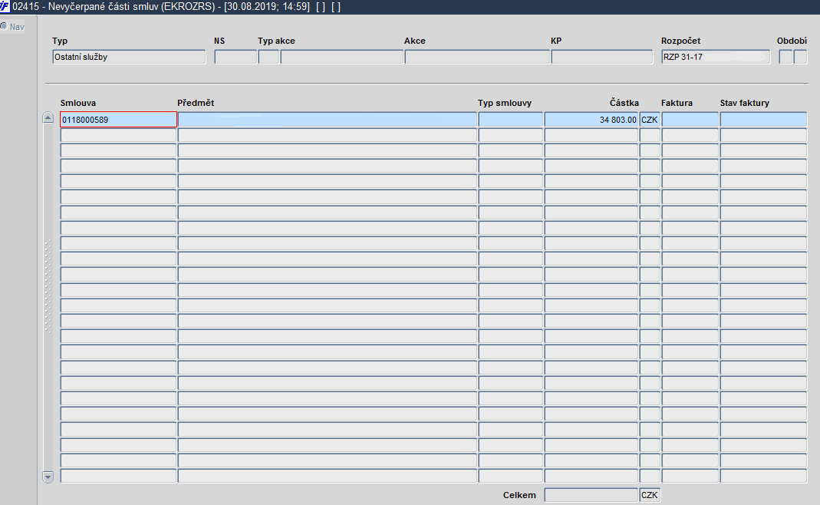Focus the Akce input field
820x505 pixels.
pos(477,57)
